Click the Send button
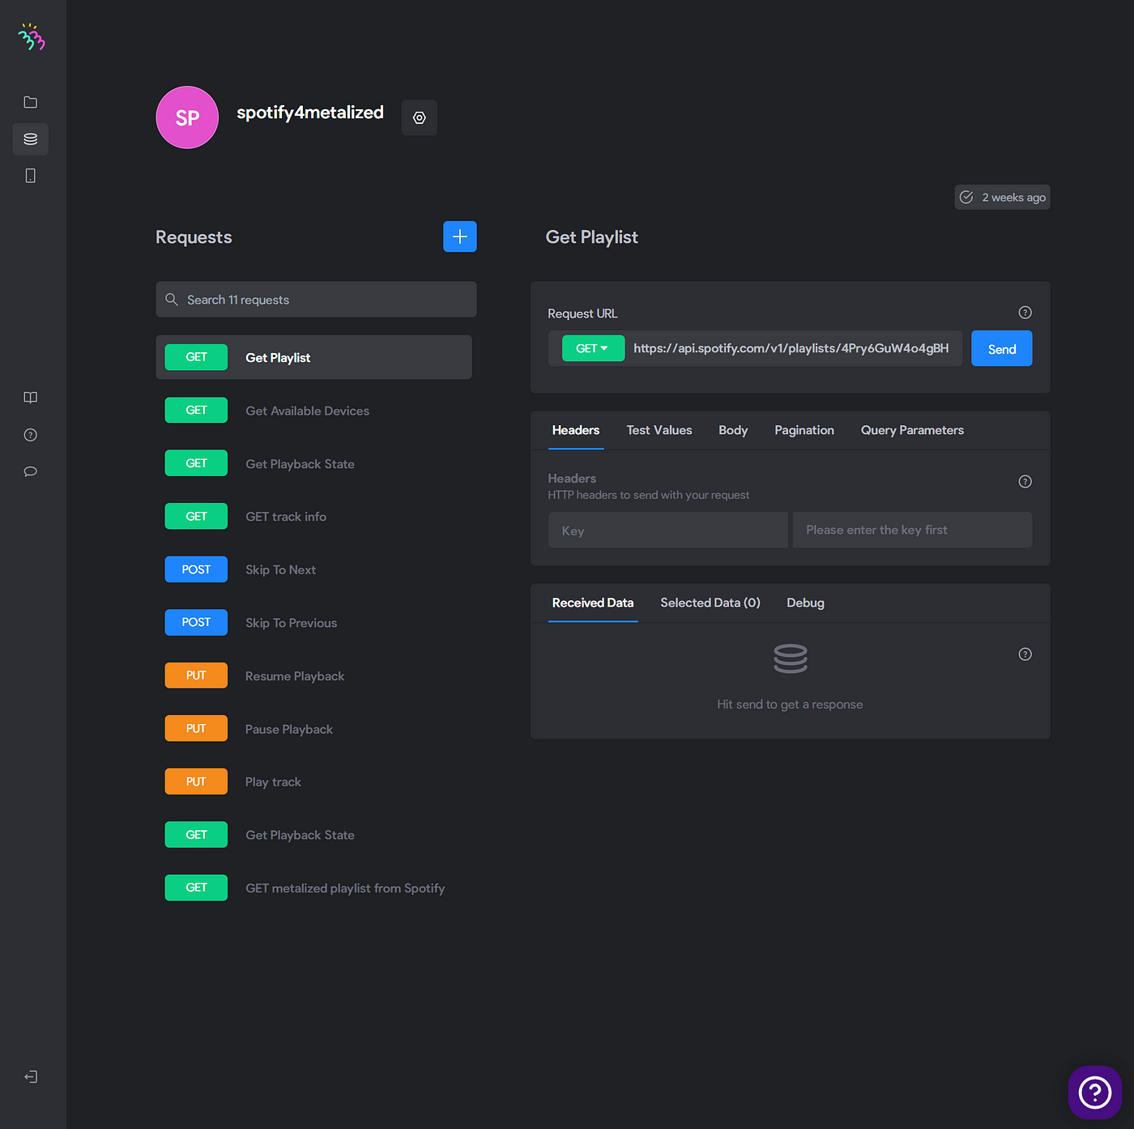 [x=1002, y=348]
